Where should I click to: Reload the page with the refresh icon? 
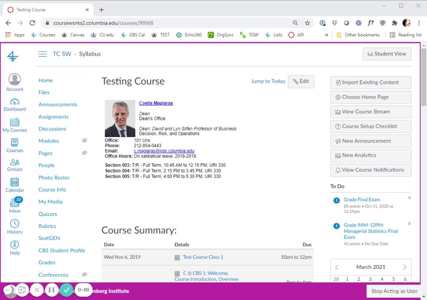[x=33, y=23]
